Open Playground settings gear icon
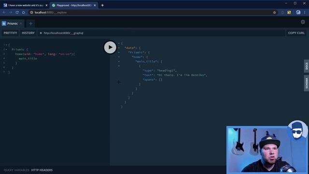The height and width of the screenshot is (174, 309). (303, 22)
